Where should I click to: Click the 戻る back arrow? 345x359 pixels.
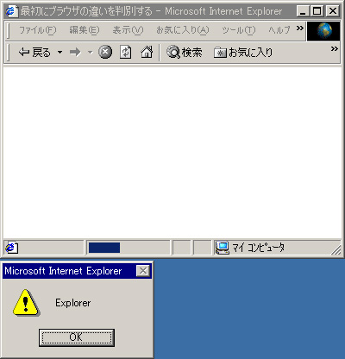point(34,53)
